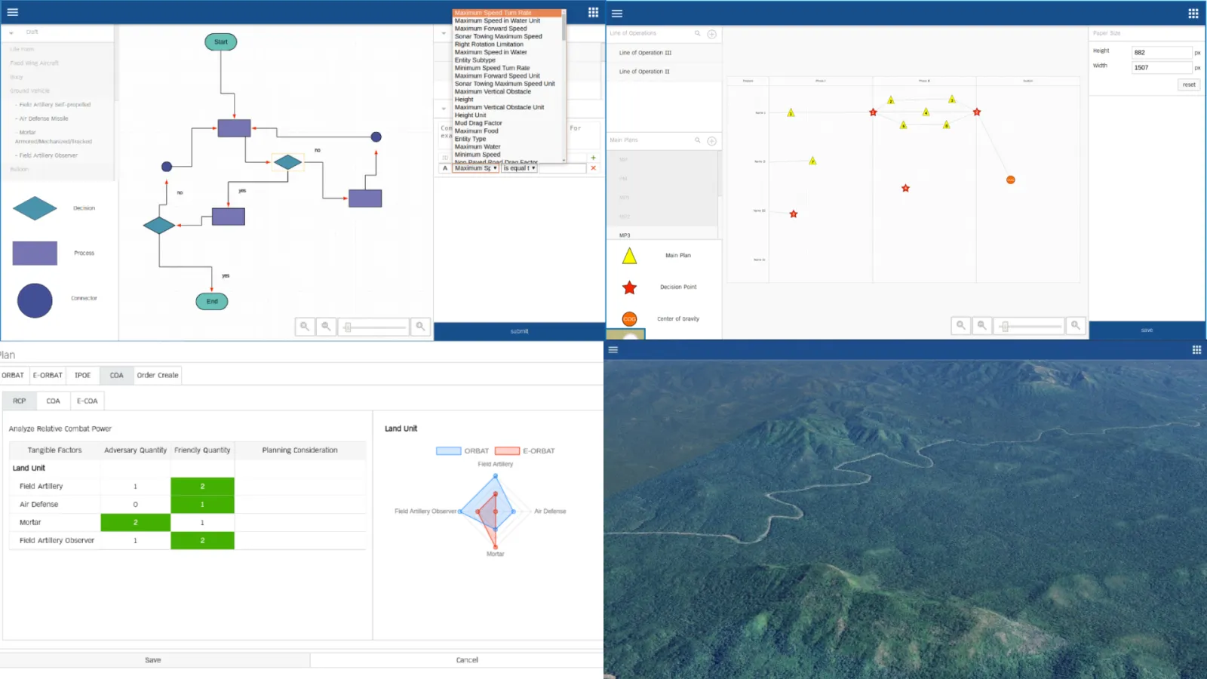This screenshot has width=1207, height=679.
Task: Click the paper Height input field
Action: (x=1161, y=53)
